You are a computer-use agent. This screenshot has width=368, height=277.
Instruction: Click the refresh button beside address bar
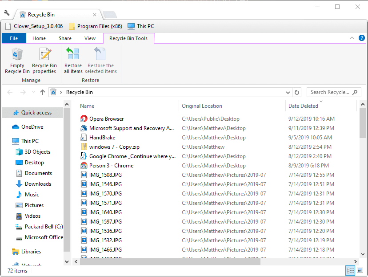tap(297, 92)
